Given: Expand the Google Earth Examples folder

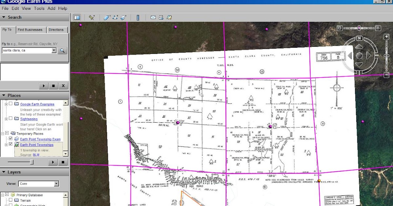Looking at the screenshot, I should pos(6,104).
